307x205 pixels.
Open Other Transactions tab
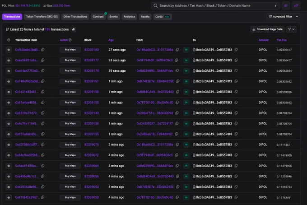[x=75, y=17]
